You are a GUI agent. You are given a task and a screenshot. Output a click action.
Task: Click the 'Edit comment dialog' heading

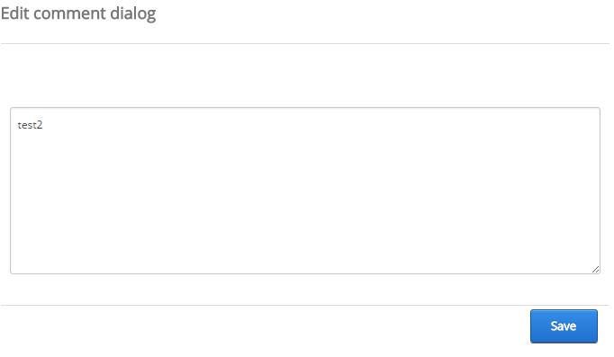click(x=78, y=13)
